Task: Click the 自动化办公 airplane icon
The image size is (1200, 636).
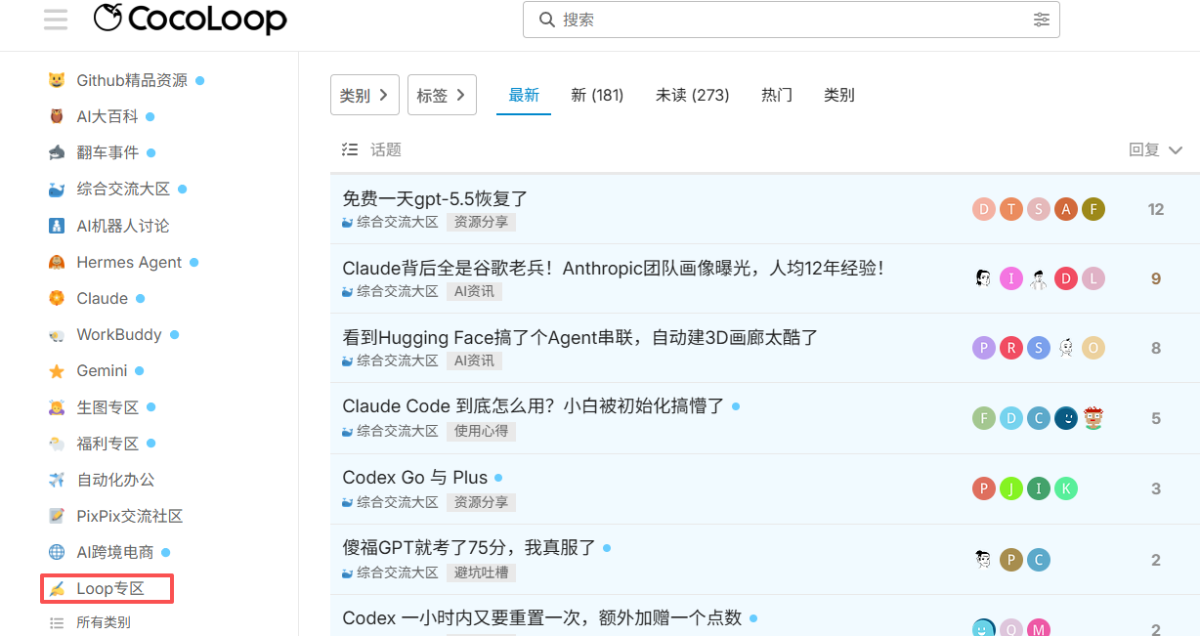Action: tap(57, 480)
